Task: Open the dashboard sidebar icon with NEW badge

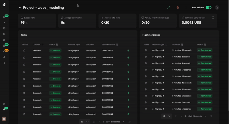Action: pyautogui.click(x=4, y=17)
